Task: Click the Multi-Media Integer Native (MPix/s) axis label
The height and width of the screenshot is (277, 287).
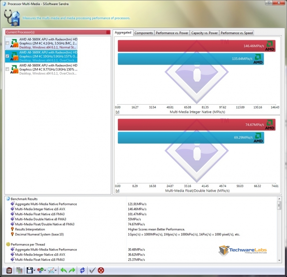Action: coord(197,112)
